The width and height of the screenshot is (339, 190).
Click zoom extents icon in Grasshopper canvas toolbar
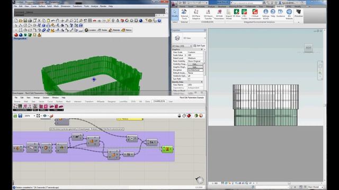click(38, 116)
